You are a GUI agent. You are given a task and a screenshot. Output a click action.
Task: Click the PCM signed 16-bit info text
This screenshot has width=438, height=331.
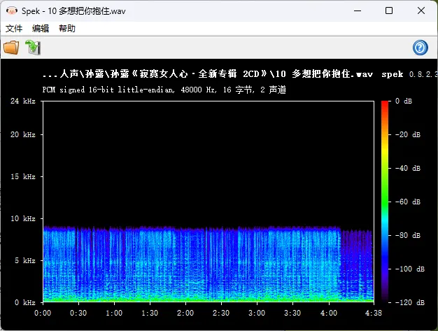point(164,90)
